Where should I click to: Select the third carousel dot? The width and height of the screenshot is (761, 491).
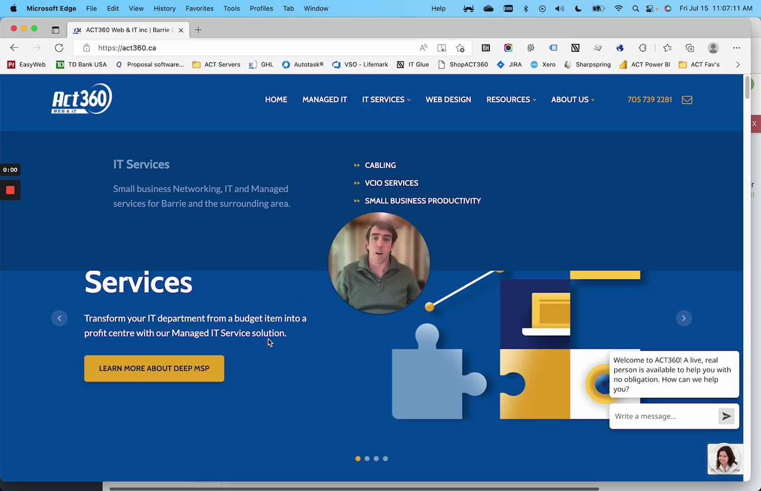(x=376, y=458)
